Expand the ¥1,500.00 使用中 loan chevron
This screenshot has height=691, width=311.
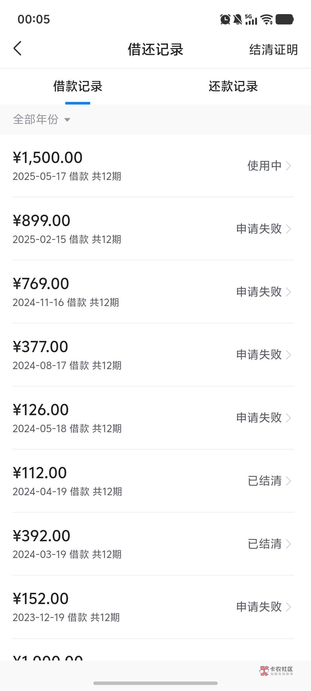[x=289, y=166]
